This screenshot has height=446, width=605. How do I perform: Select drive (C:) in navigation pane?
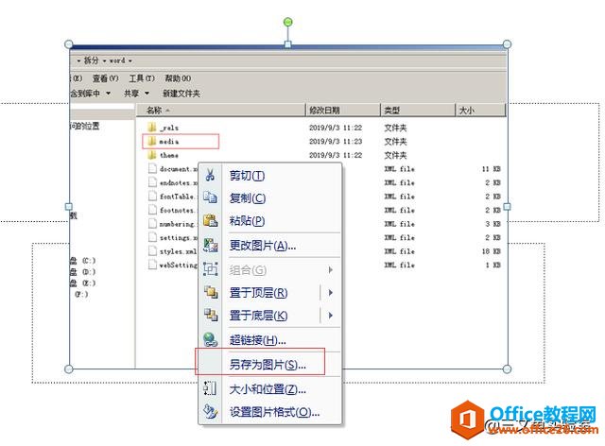pyautogui.click(x=82, y=261)
